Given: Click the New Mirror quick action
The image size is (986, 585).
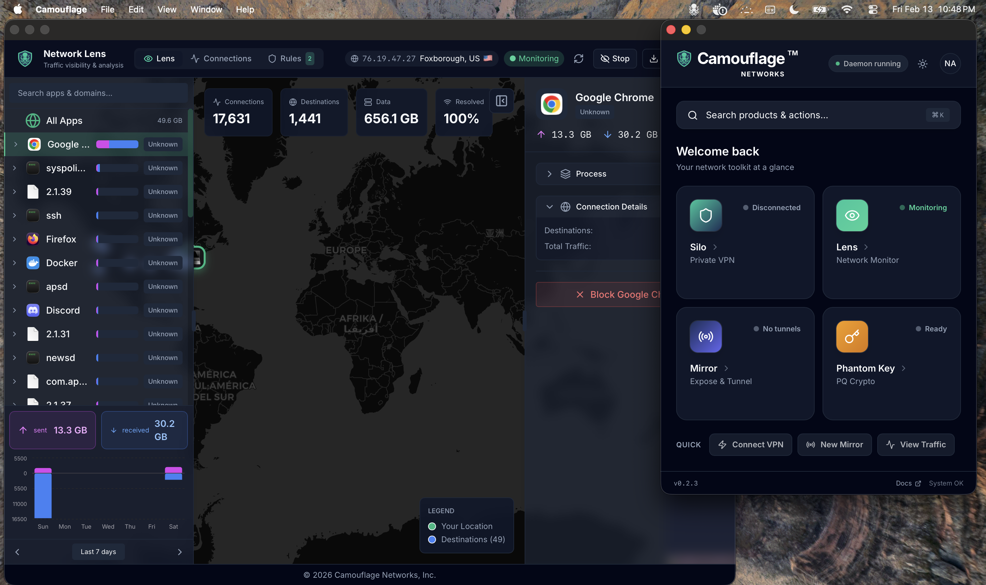Looking at the screenshot, I should tap(834, 445).
